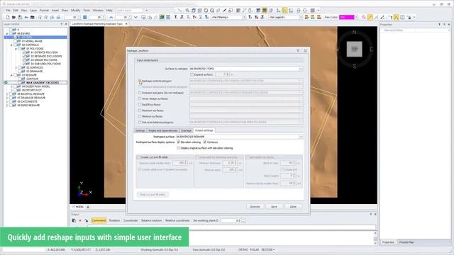Toggle Sub-area balance polygons checkbox
454x255 pixels.
click(x=140, y=123)
